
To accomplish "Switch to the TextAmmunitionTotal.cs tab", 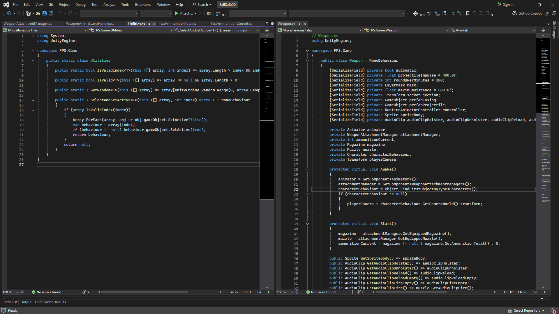I will click(177, 24).
